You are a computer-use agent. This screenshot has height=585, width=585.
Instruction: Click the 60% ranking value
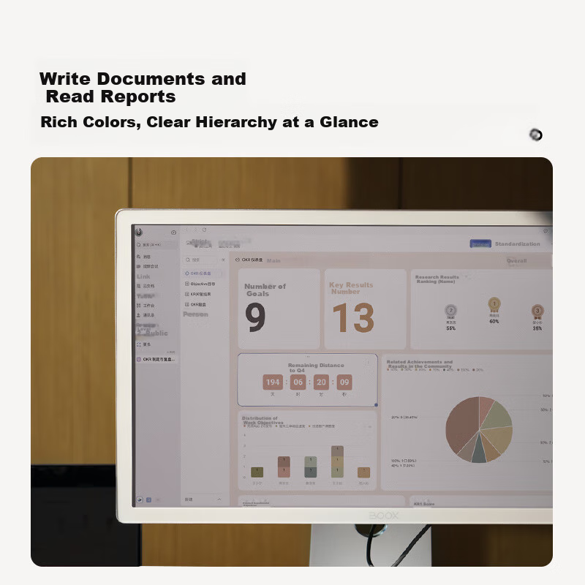click(x=494, y=321)
